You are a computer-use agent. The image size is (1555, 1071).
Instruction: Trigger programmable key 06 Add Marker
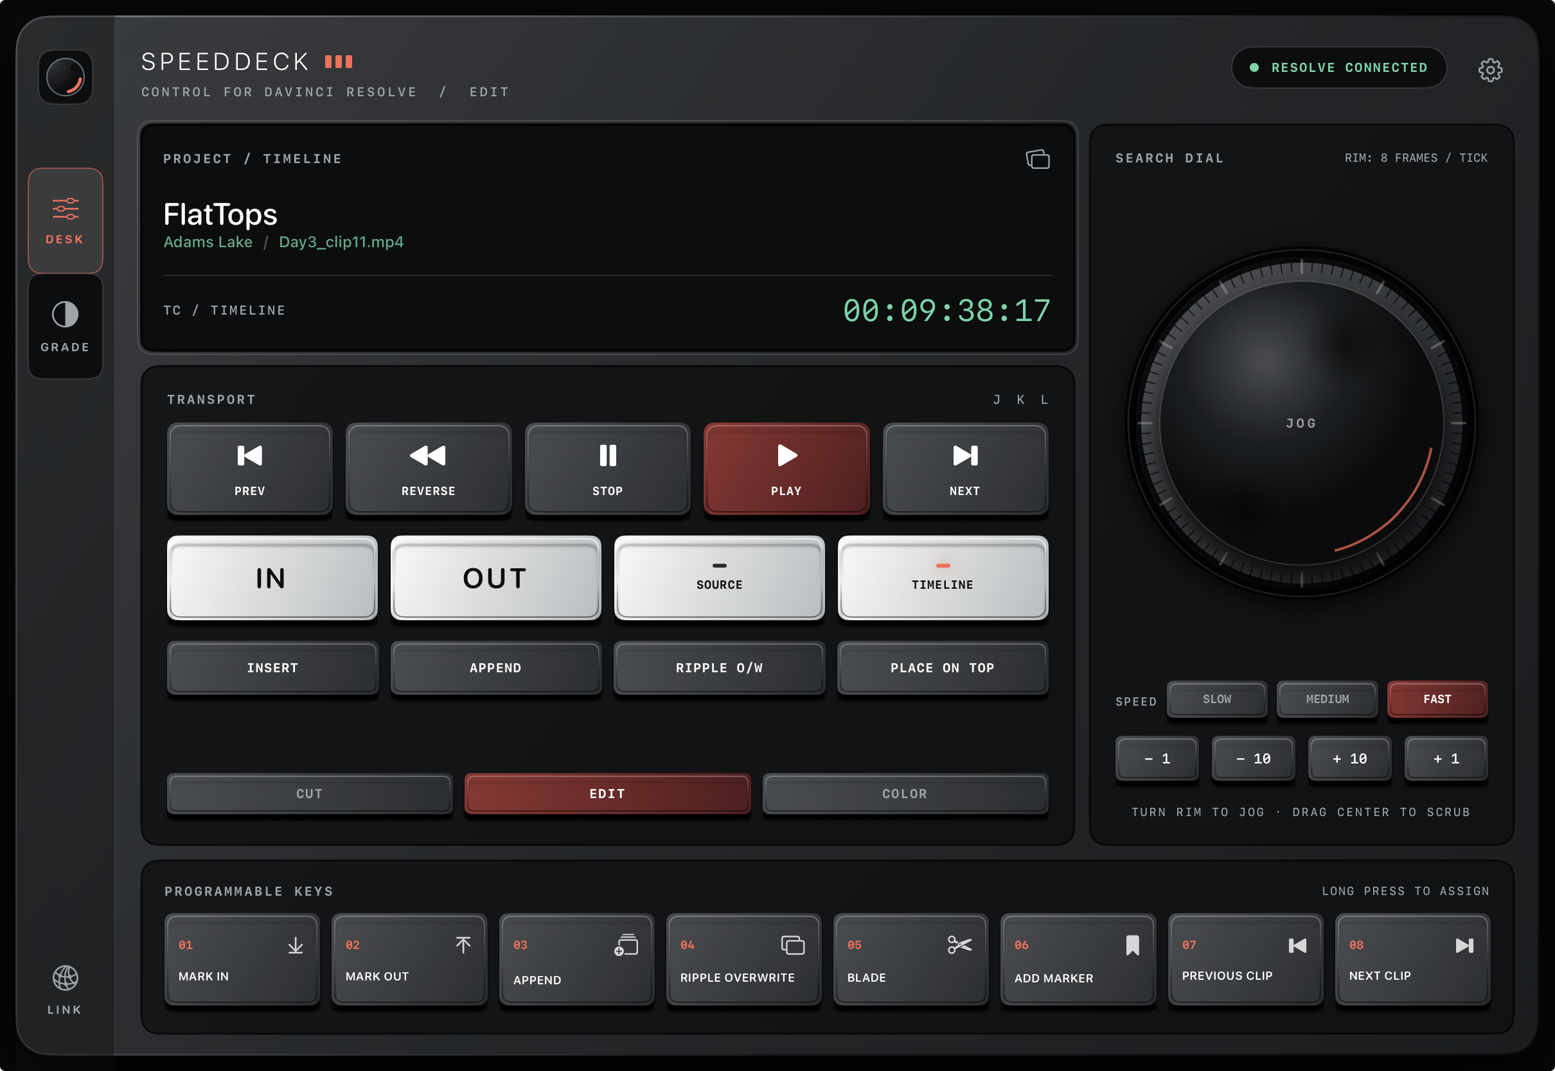pyautogui.click(x=1078, y=960)
